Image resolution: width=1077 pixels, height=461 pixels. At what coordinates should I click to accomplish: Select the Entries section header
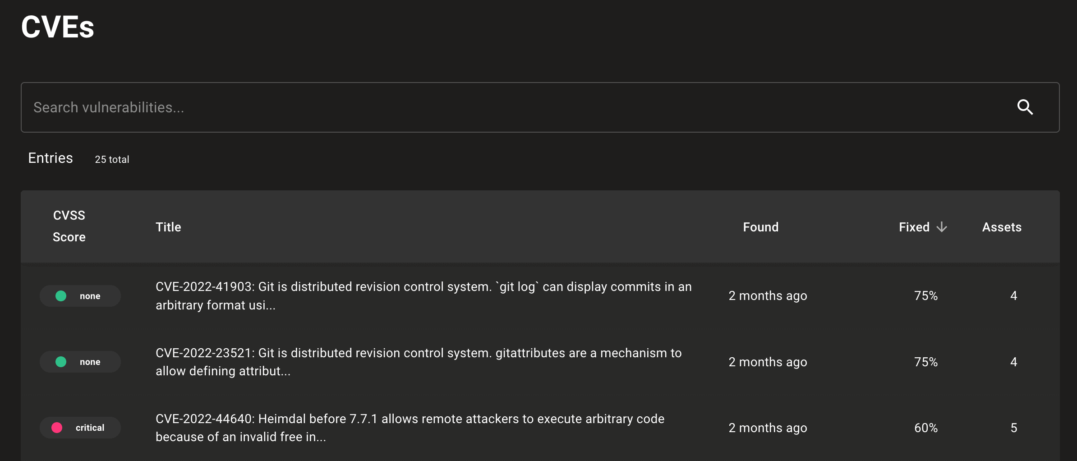[50, 158]
